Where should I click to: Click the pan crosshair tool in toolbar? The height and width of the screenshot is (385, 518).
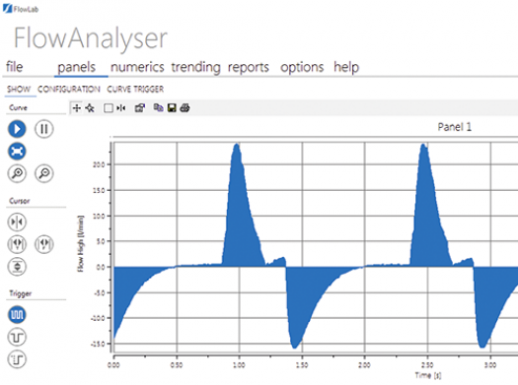click(x=77, y=108)
